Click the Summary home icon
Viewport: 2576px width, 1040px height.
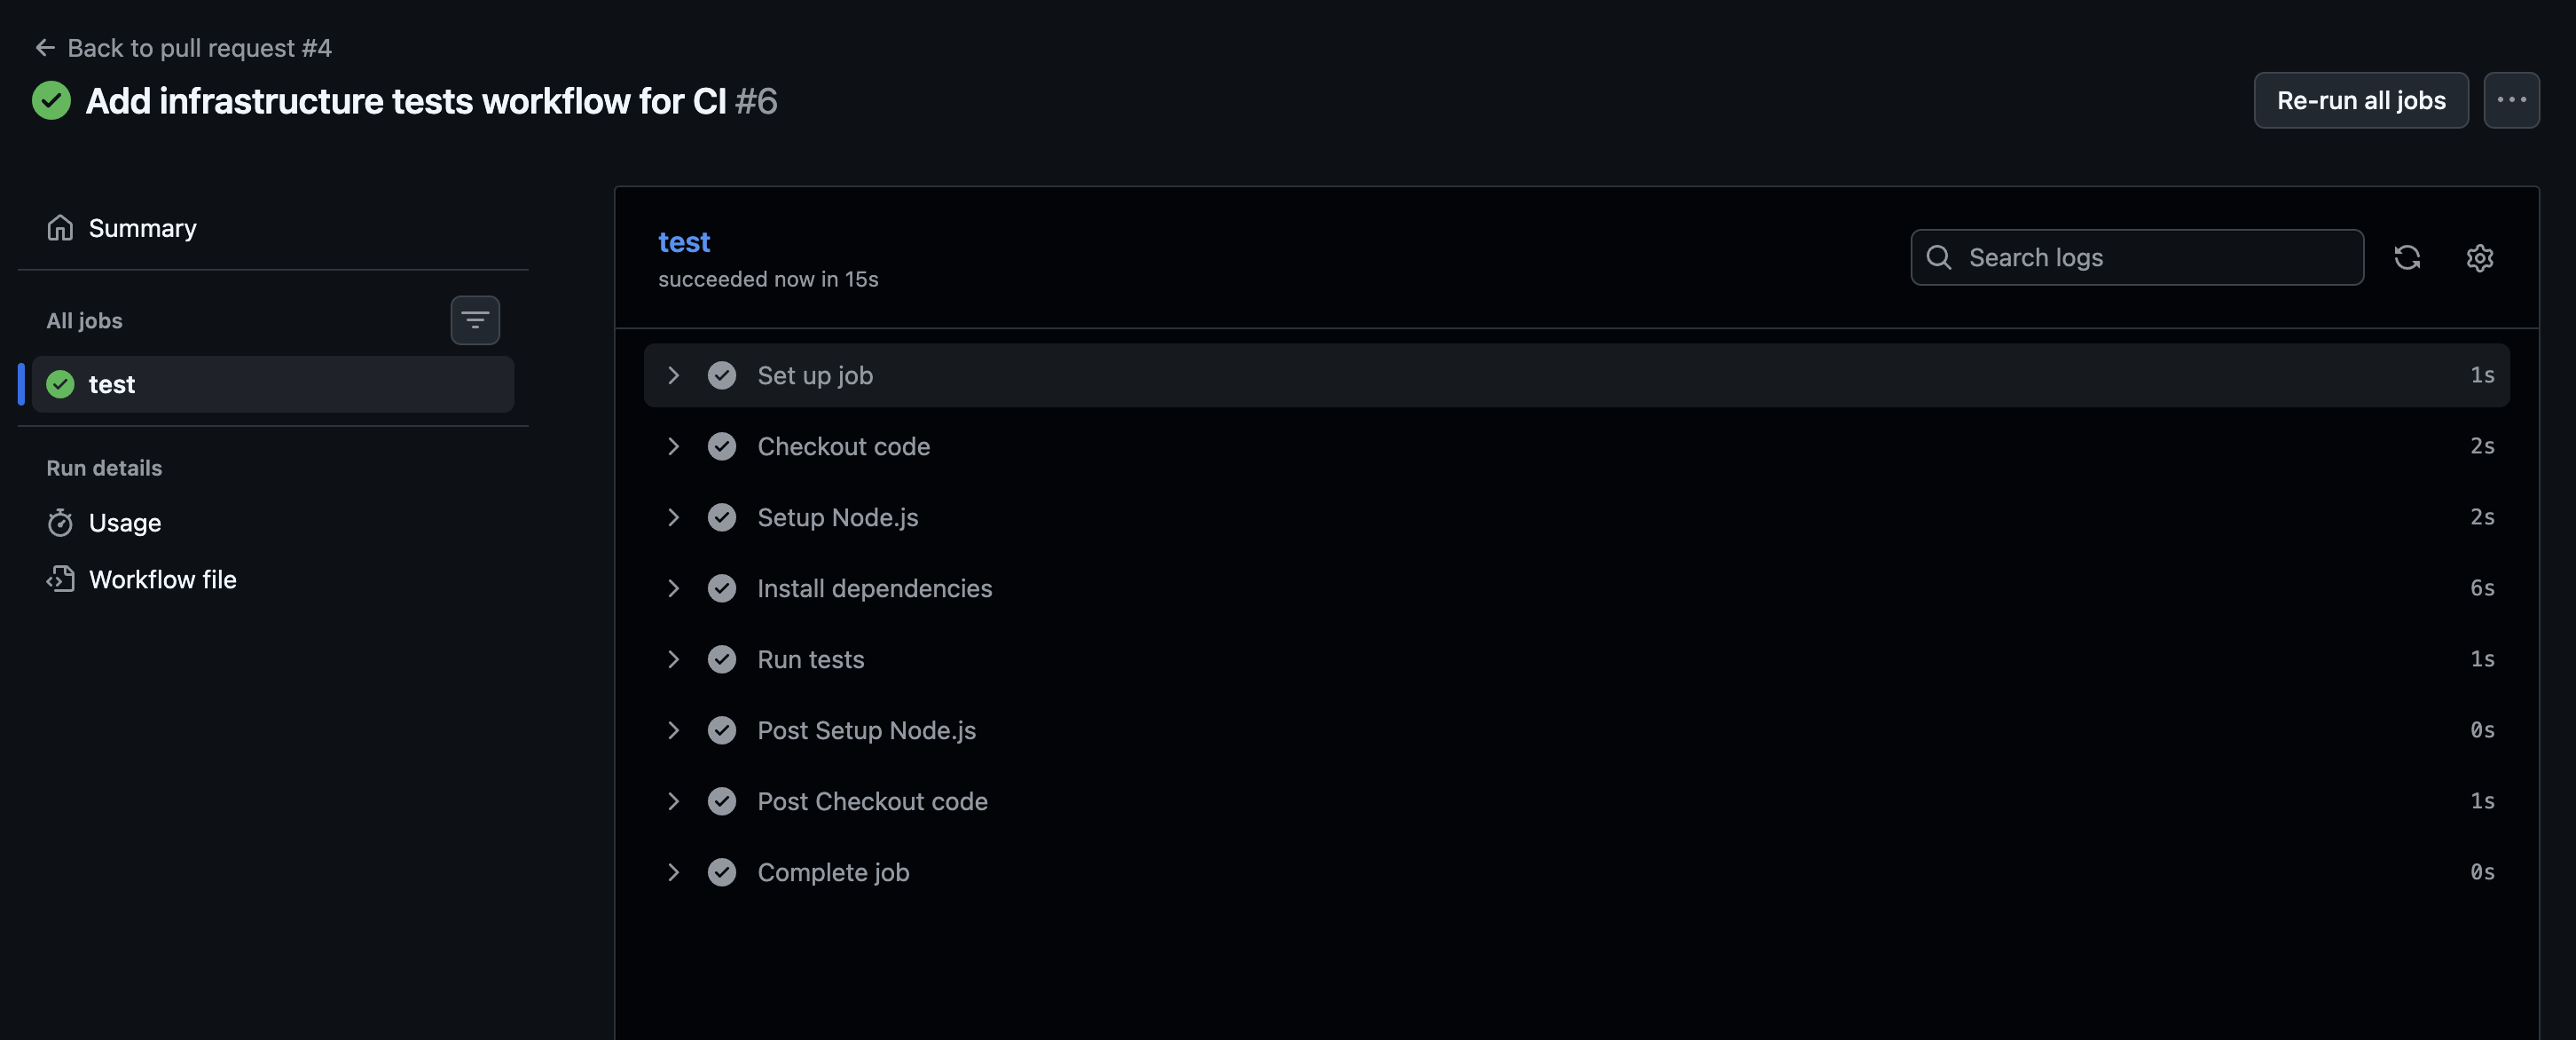(x=60, y=228)
